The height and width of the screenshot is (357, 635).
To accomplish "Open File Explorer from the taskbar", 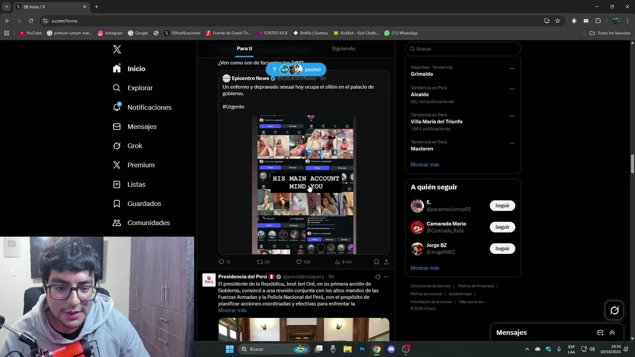I will click(x=347, y=349).
